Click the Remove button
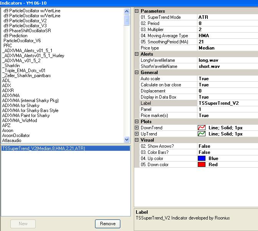Viewport: 258px width, 231px height. pos(108,224)
